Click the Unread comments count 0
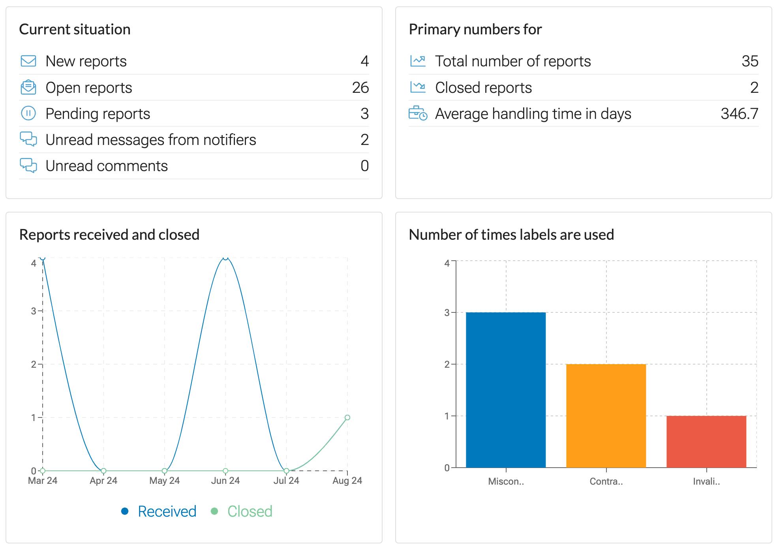Image resolution: width=777 pixels, height=549 pixels. pyautogui.click(x=364, y=166)
